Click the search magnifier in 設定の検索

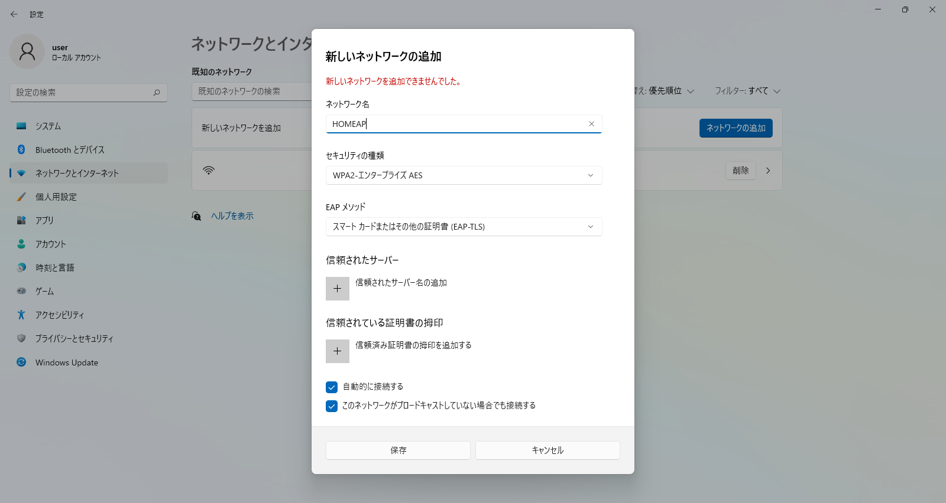157,93
